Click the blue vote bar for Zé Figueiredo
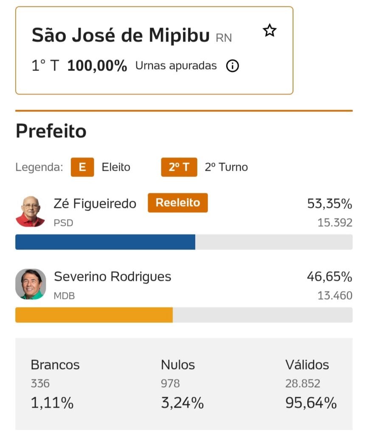Screen dimensions: 368x435 click(105, 242)
